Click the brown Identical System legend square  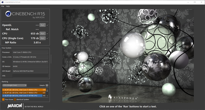15,99
